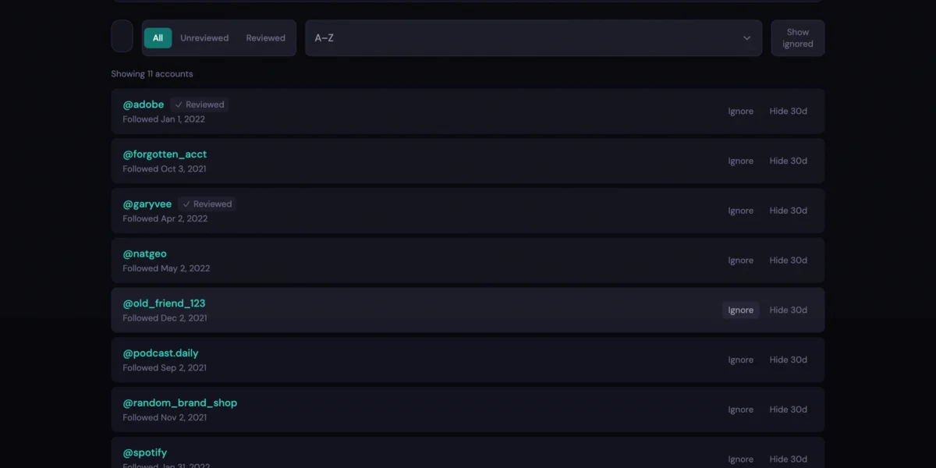Image resolution: width=936 pixels, height=468 pixels.
Task: Open the @natgeo account link
Action: pos(144,253)
